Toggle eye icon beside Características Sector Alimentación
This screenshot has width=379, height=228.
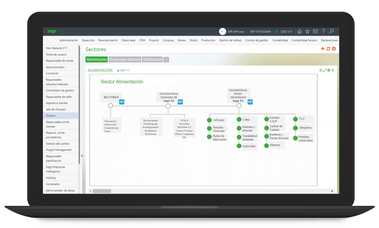tap(250, 102)
